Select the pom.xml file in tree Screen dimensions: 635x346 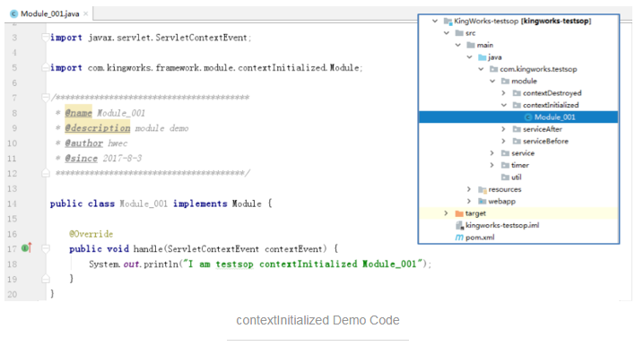tap(480, 238)
